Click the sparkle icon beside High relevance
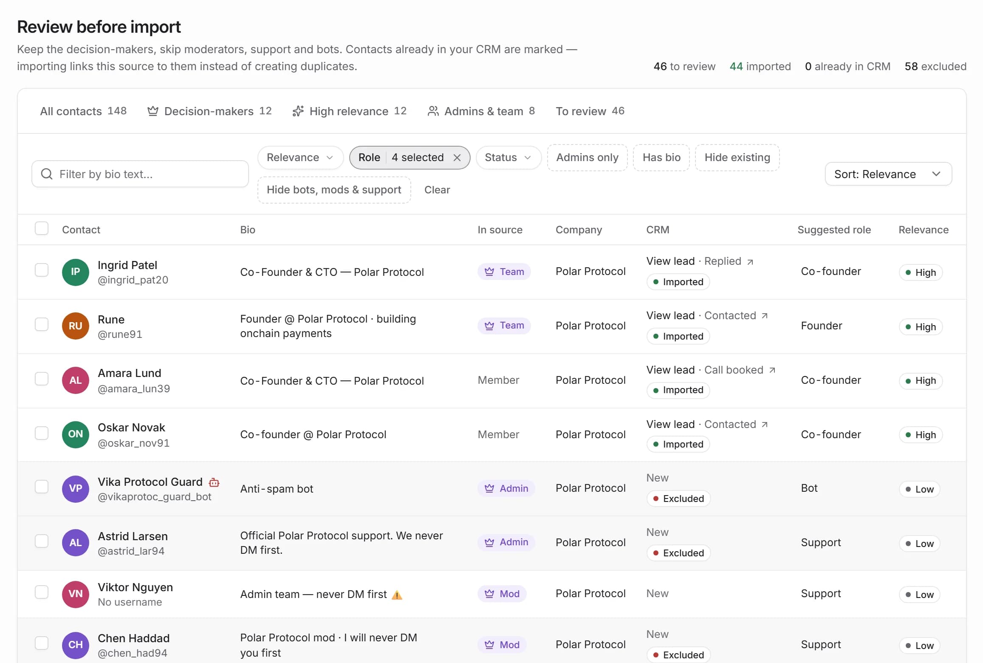The height and width of the screenshot is (663, 983). click(298, 111)
